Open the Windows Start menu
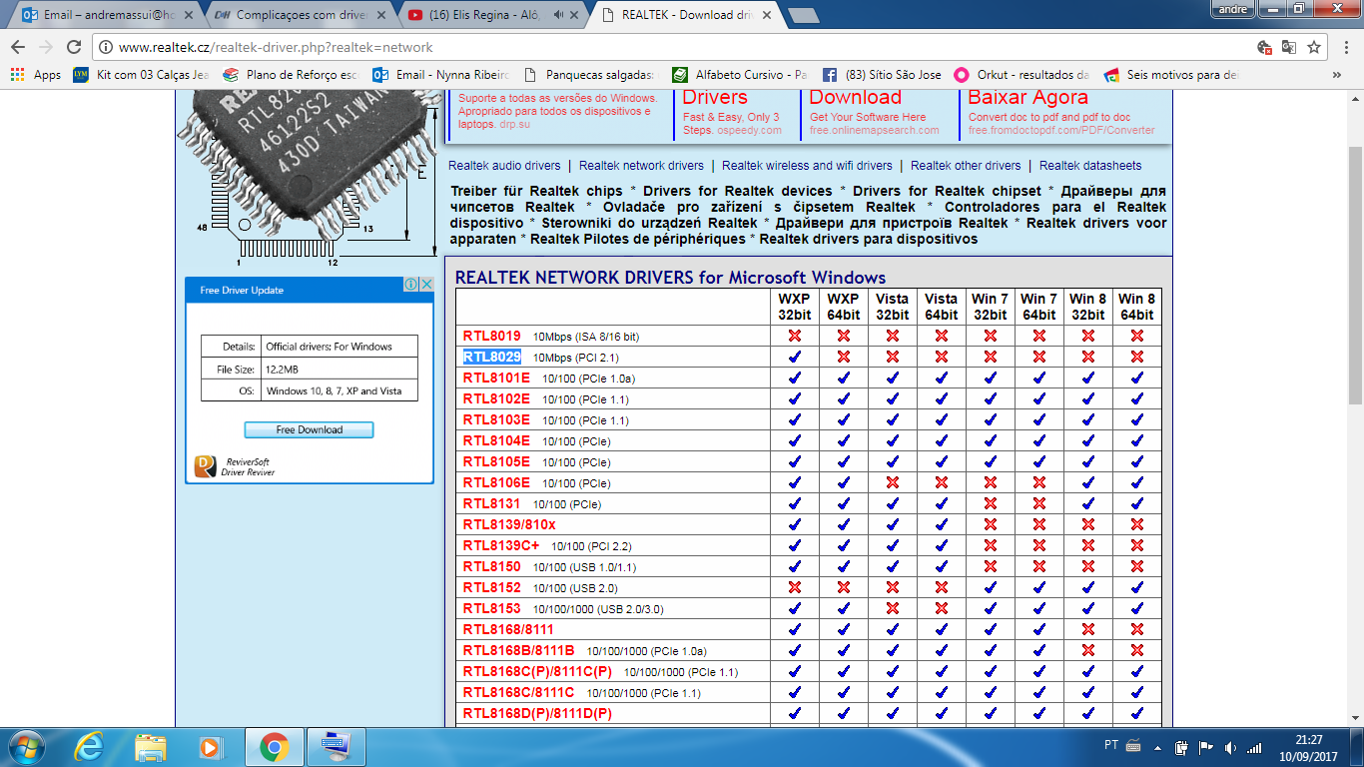 point(25,746)
